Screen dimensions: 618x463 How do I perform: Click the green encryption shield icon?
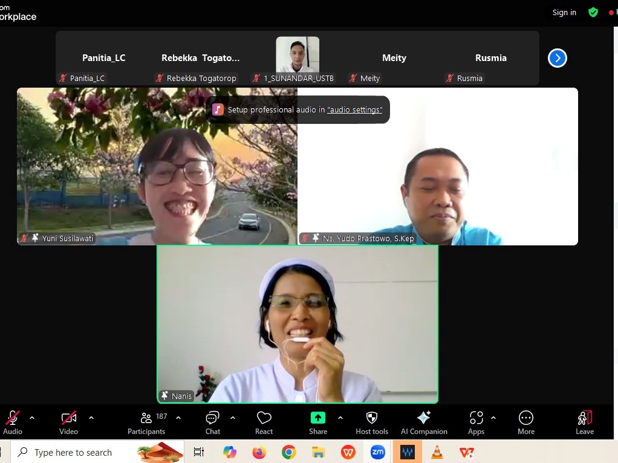593,13
